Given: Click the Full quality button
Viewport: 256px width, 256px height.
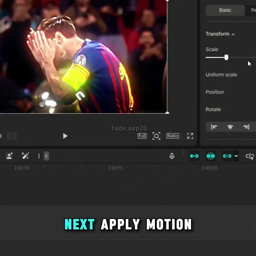Looking at the screenshot, I should (x=142, y=136).
